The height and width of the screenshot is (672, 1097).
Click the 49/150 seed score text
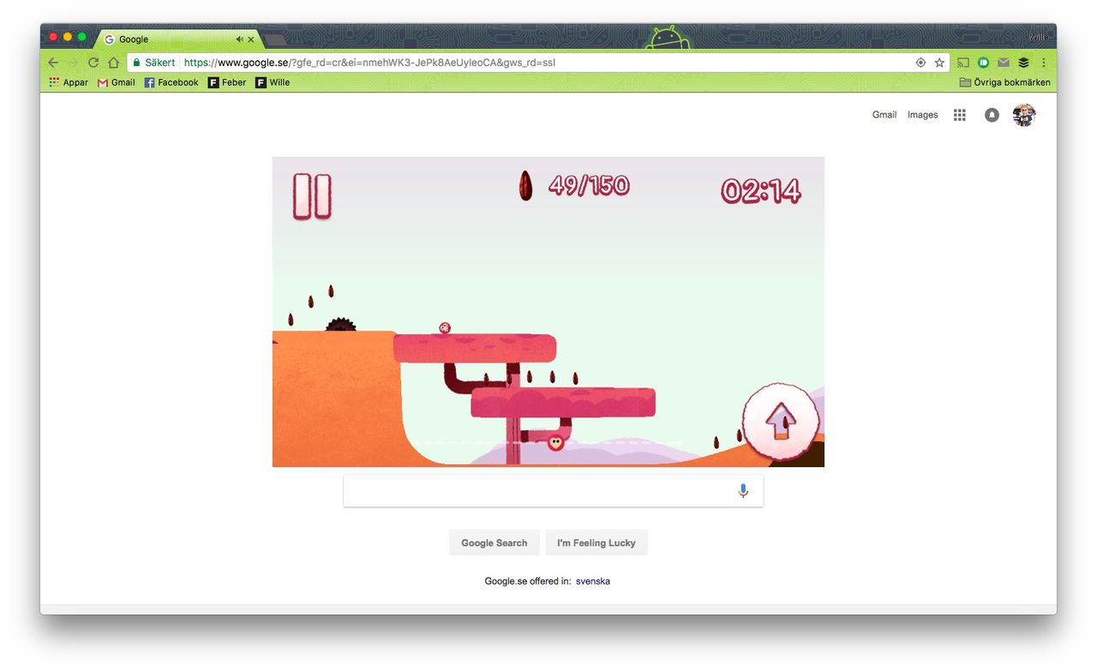[x=589, y=185]
